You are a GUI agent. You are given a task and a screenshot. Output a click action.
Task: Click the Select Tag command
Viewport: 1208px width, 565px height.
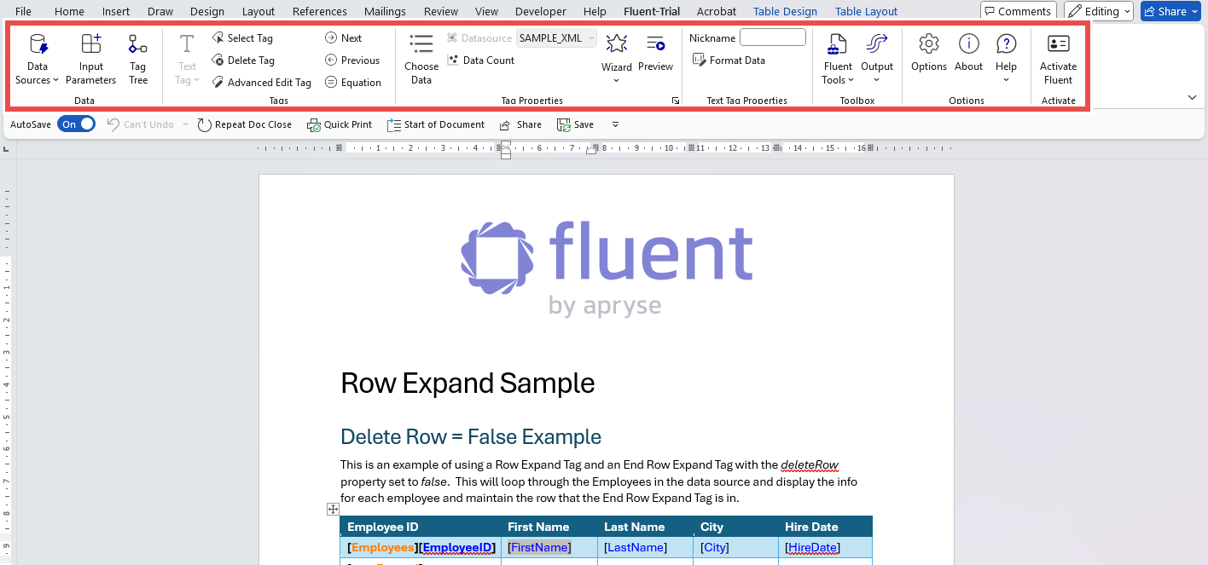coord(242,38)
